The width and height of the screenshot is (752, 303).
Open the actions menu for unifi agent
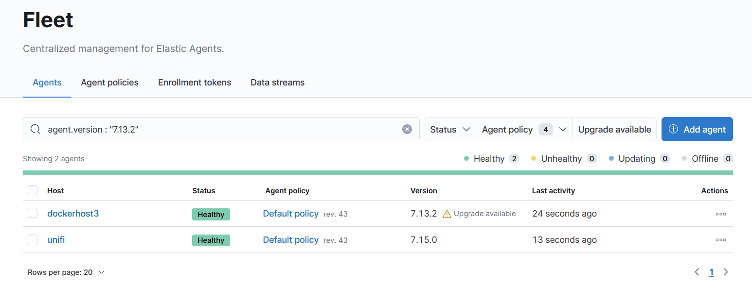(x=720, y=239)
